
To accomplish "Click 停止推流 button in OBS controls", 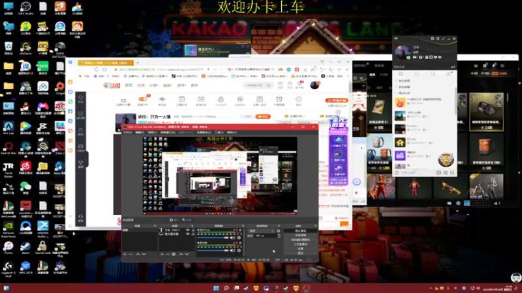I will tap(301, 230).
